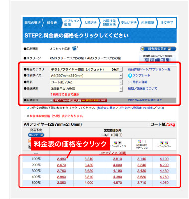Choose the 4,380 price for 400部
Viewport: 189px width, 199px height.
[x=118, y=177]
